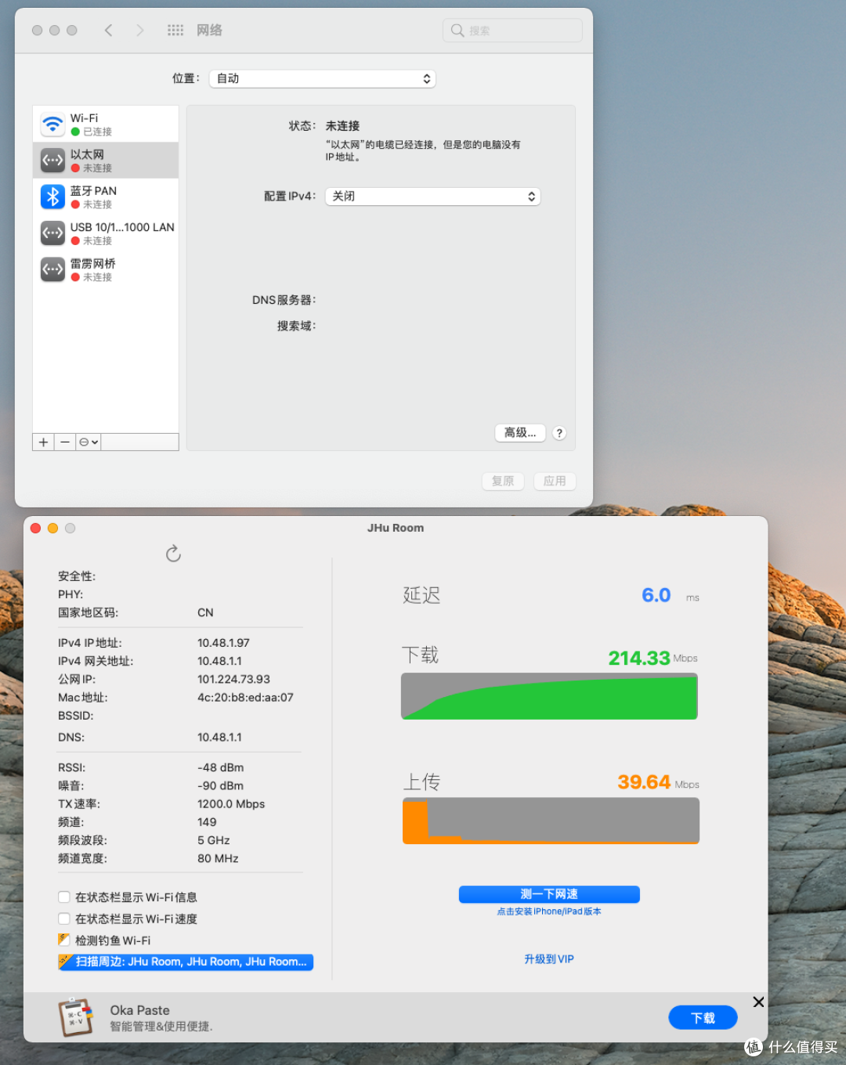The image size is (846, 1065).
Task: Open 配置 IPv4 dropdown set to 关闭
Action: (x=432, y=197)
